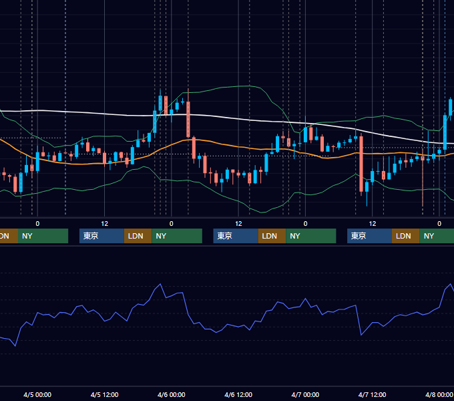Click the 4/7 00:00 time axis label
Screen dimensions: 454x401
pyautogui.click(x=305, y=394)
